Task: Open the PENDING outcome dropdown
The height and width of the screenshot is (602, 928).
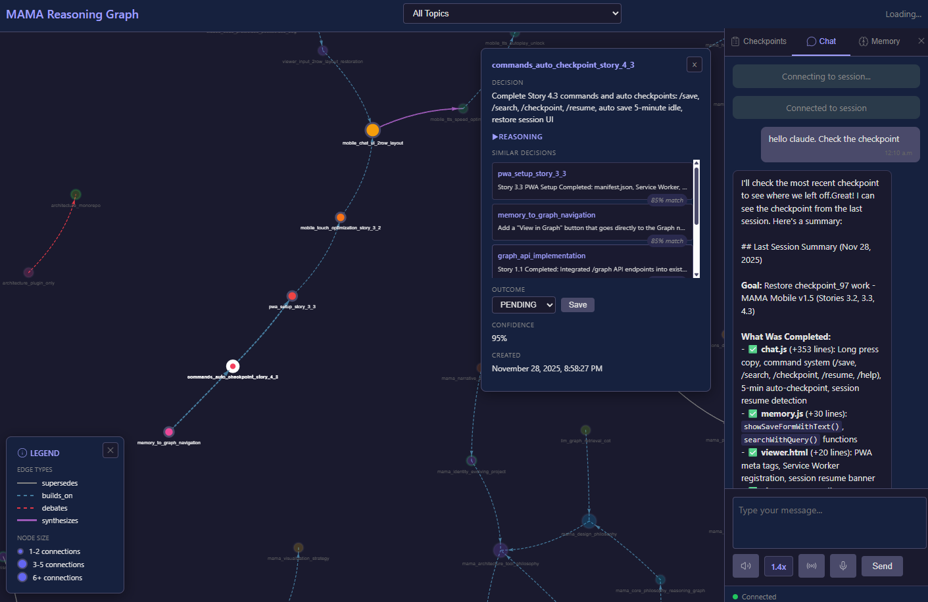Action: coord(523,304)
